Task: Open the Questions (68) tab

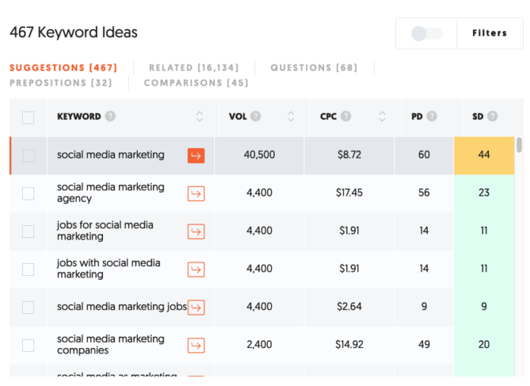Action: click(313, 68)
